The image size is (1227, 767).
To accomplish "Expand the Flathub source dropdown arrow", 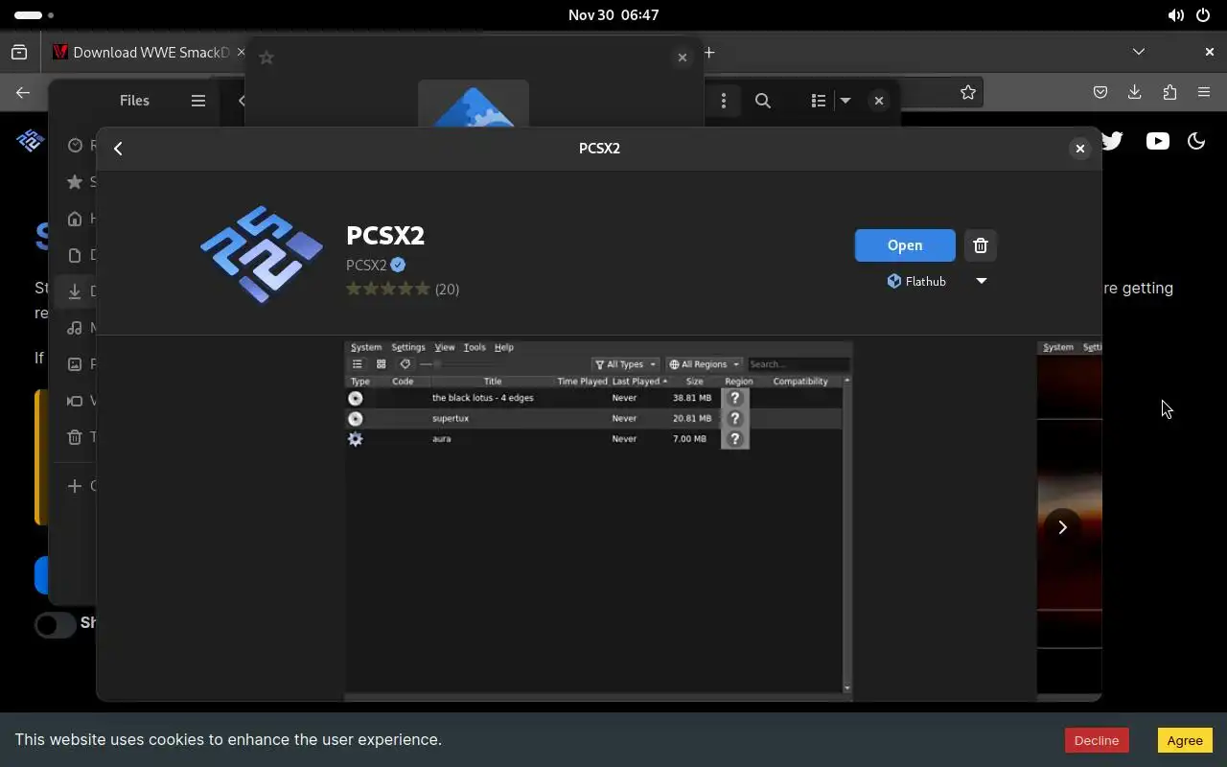I will 981,281.
